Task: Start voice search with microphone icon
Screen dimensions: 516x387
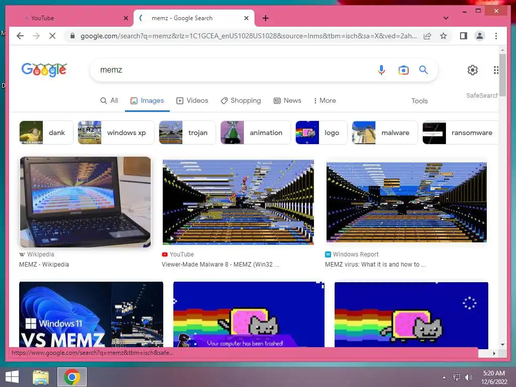Action: coord(381,70)
